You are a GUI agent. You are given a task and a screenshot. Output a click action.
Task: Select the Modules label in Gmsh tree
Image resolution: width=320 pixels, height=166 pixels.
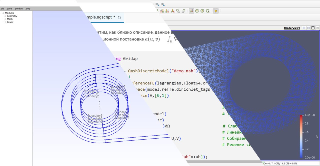(x=9, y=13)
